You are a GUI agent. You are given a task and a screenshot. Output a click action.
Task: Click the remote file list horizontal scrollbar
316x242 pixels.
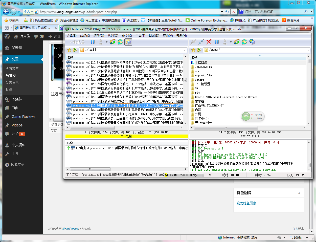(x=226, y=127)
